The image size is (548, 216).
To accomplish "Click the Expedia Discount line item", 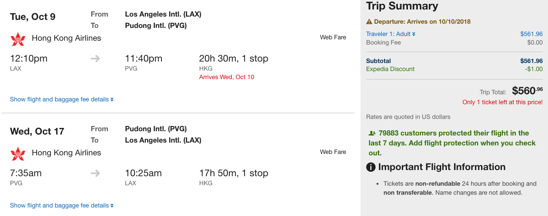I will click(390, 69).
